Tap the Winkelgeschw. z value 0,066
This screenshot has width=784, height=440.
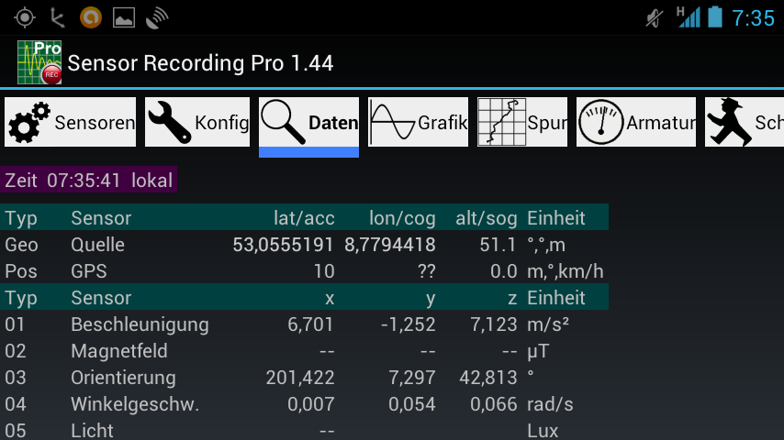click(494, 404)
